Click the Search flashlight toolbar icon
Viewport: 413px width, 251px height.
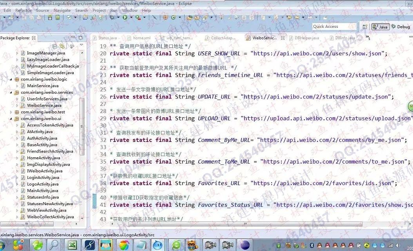pos(205,17)
